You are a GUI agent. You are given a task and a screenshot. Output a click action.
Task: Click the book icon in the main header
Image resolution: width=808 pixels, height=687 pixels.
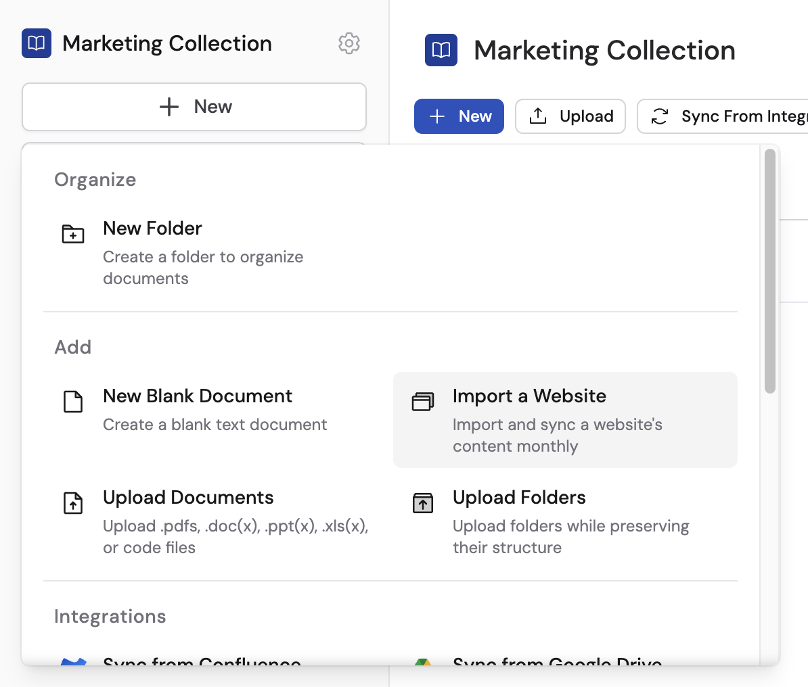tap(441, 50)
